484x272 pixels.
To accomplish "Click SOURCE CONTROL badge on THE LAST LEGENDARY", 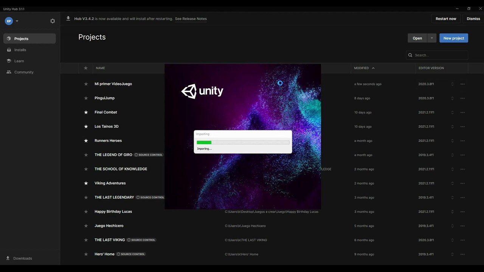I will point(150,197).
